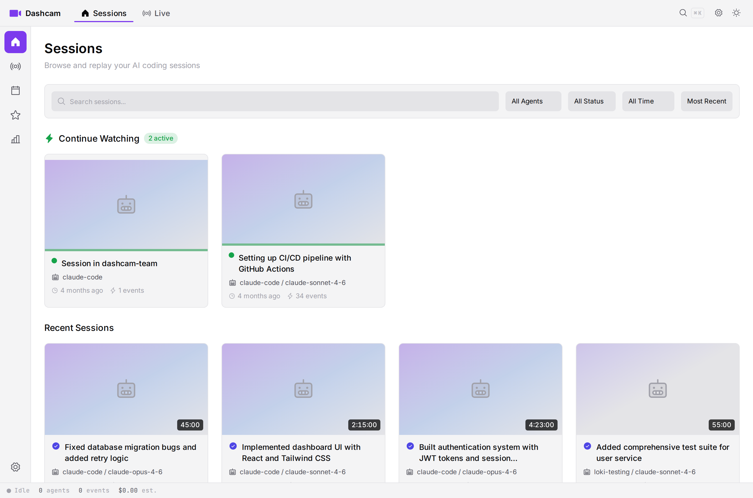The width and height of the screenshot is (753, 498).
Task: Click Setting up CI/CD pipeline with GitHub Actions title
Action: (x=295, y=263)
